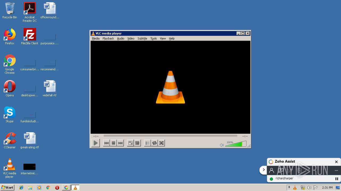Stop playback in VLC
Viewport: 341px width, 191px height.
pyautogui.click(x=113, y=143)
